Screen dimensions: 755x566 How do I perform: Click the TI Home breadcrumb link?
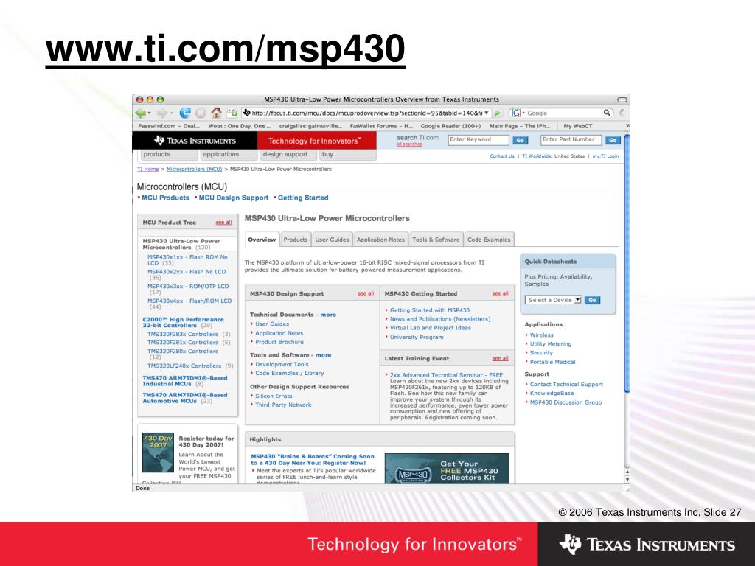(x=147, y=169)
